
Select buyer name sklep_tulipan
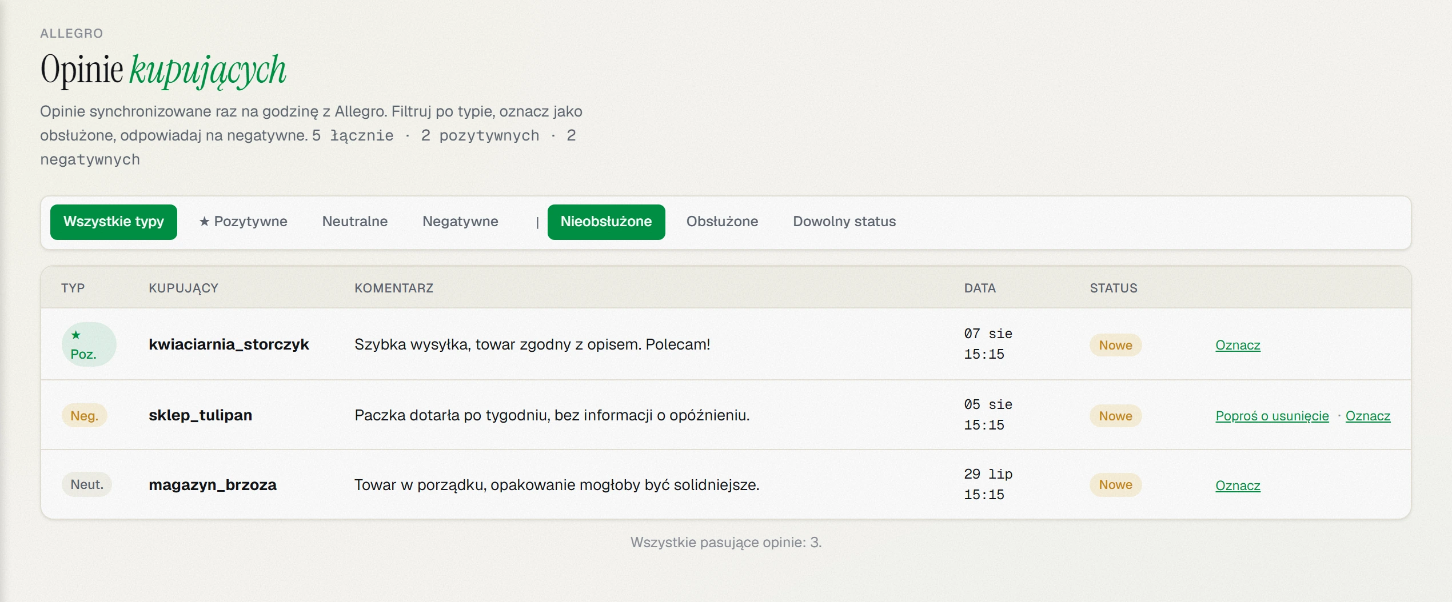coord(200,415)
